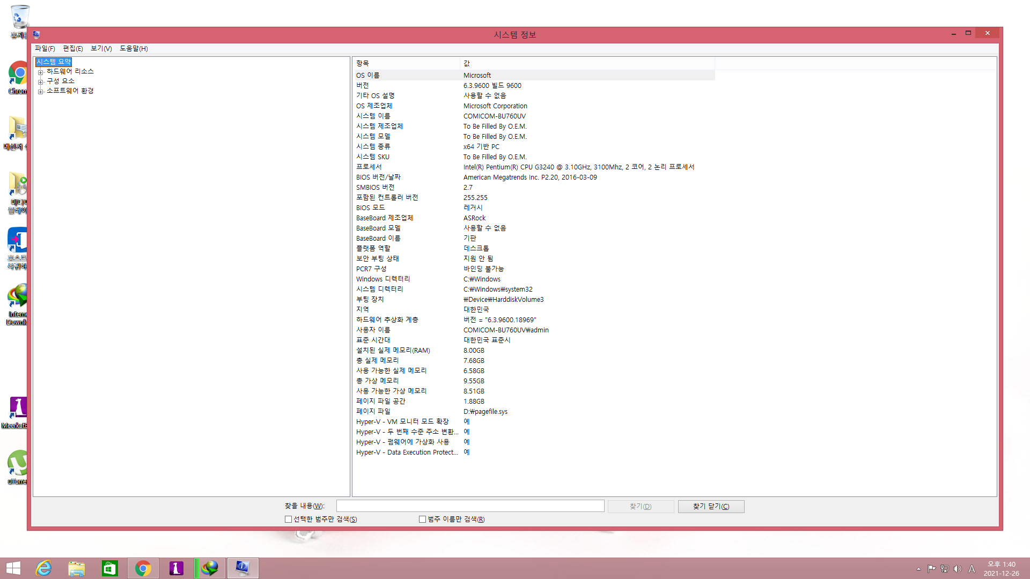Image resolution: width=1030 pixels, height=579 pixels.
Task: Expand the 구성 요소 node
Action: point(40,81)
